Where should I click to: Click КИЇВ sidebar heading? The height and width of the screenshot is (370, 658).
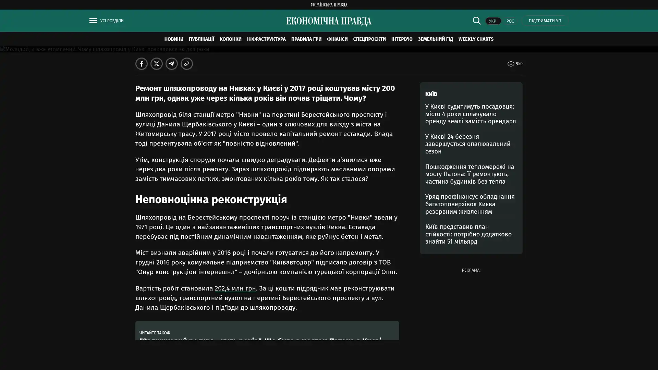(x=431, y=94)
